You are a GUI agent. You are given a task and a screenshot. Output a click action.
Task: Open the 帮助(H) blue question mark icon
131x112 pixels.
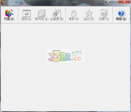click(121, 13)
